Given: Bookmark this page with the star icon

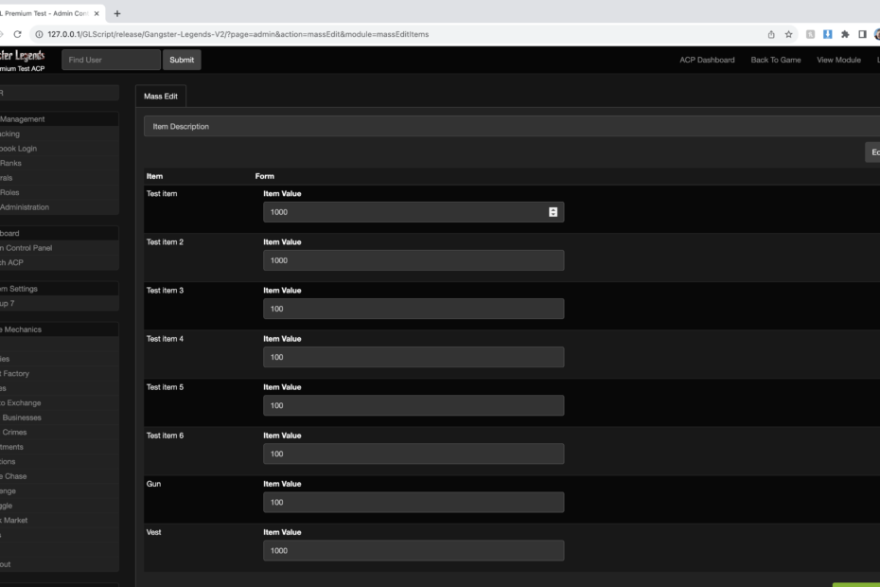Looking at the screenshot, I should coord(788,34).
